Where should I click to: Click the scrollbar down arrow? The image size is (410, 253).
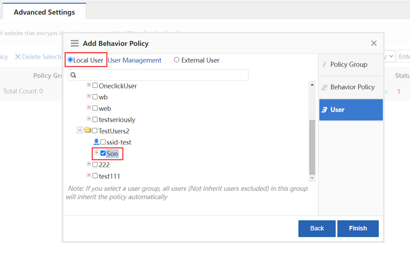pos(312,178)
